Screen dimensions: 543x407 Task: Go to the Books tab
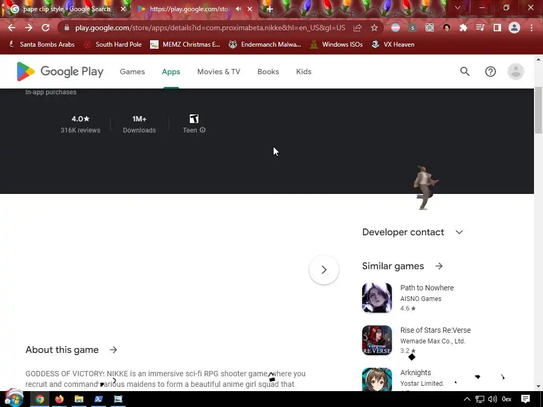268,72
